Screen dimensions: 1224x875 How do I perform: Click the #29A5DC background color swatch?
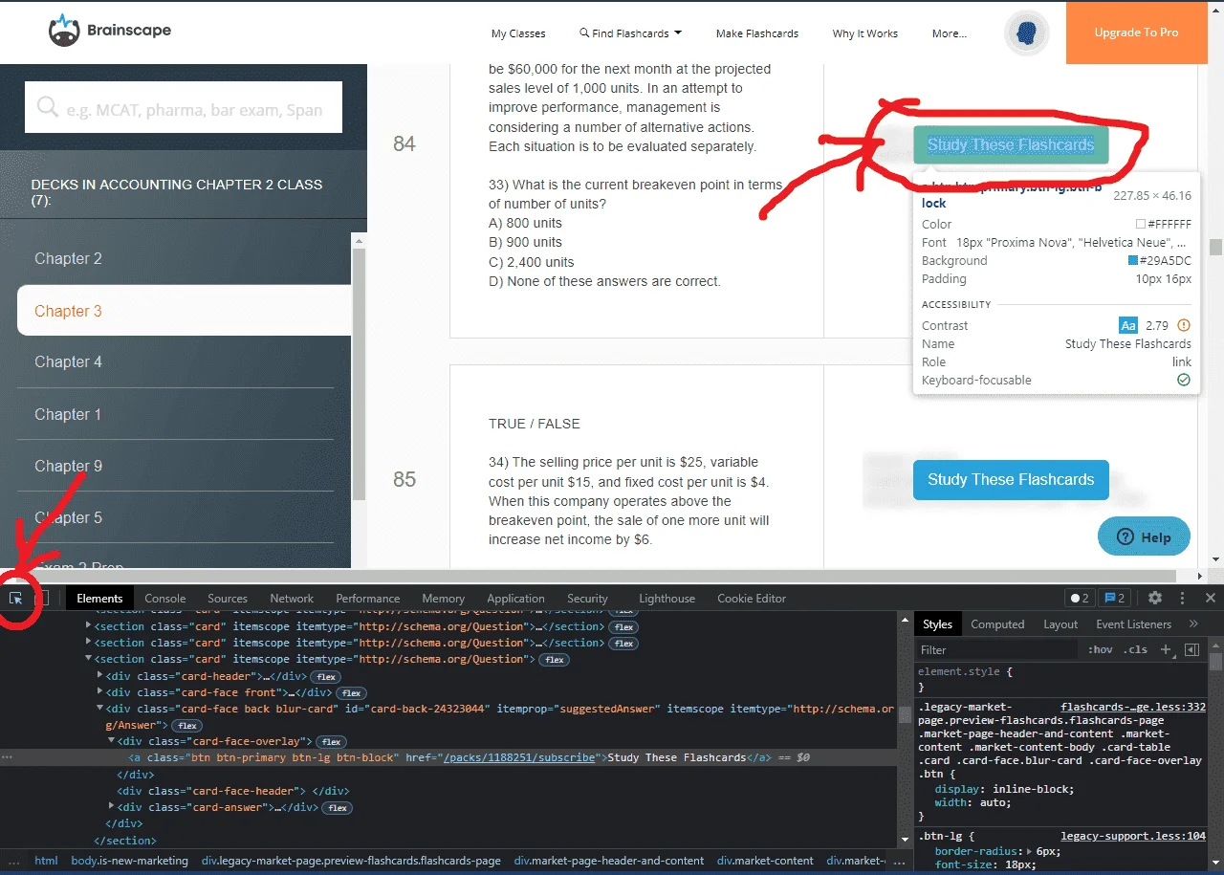click(x=1133, y=261)
